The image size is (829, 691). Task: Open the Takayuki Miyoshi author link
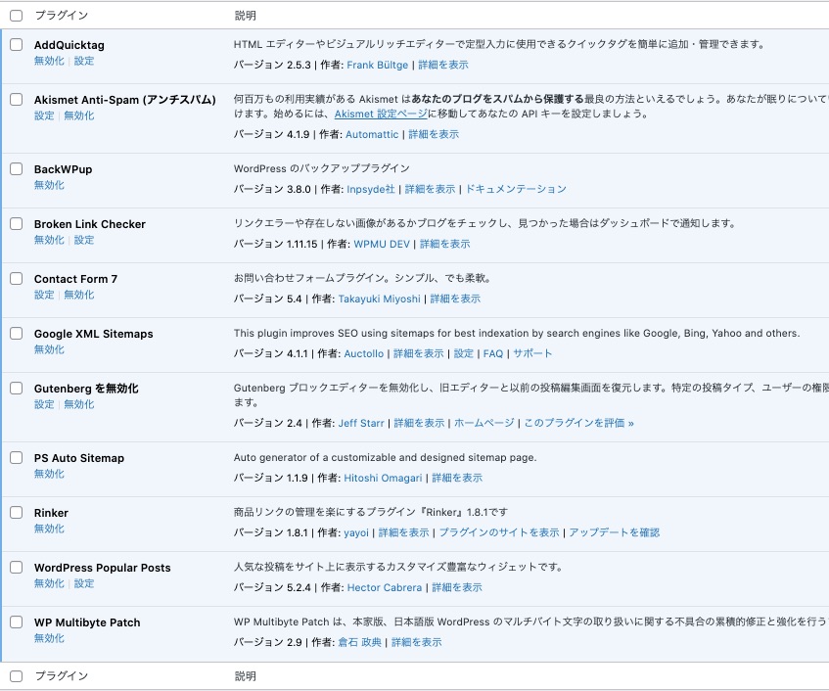click(379, 299)
